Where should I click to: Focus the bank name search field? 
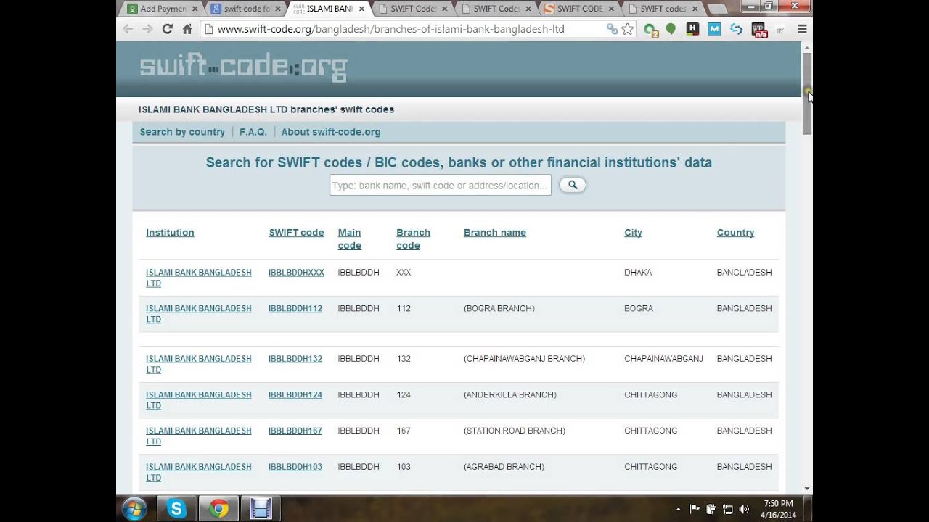[441, 185]
